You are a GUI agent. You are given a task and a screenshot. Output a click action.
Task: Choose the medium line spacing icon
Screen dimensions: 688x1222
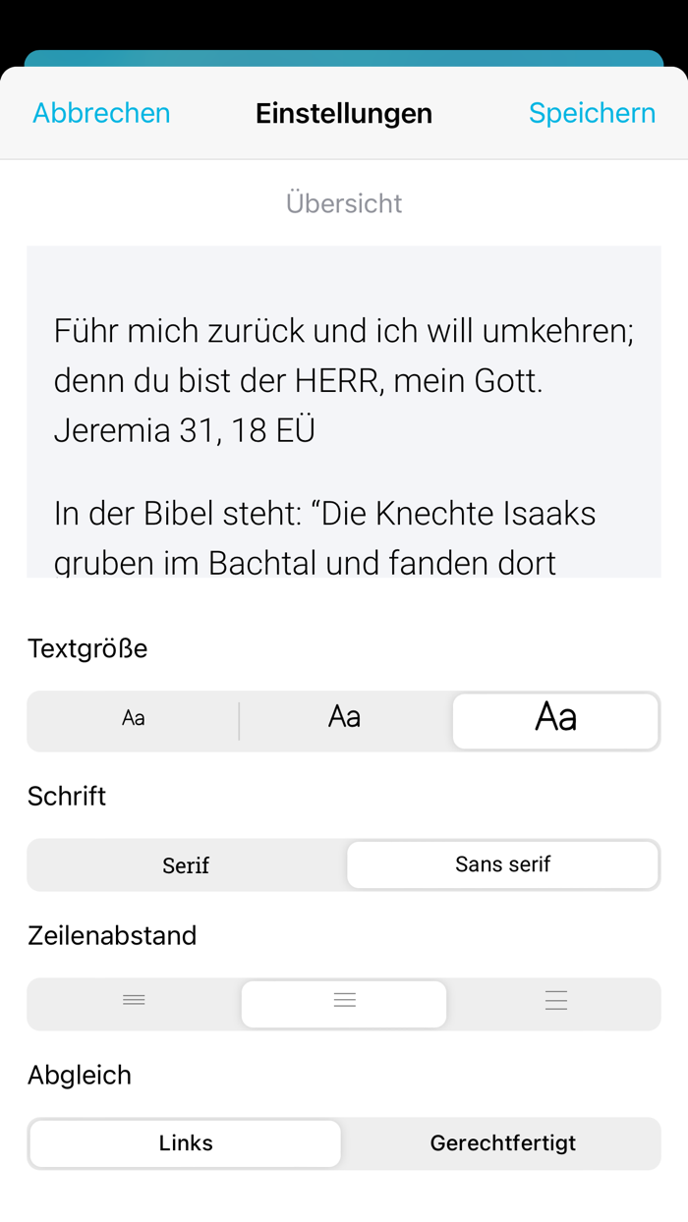(344, 1001)
